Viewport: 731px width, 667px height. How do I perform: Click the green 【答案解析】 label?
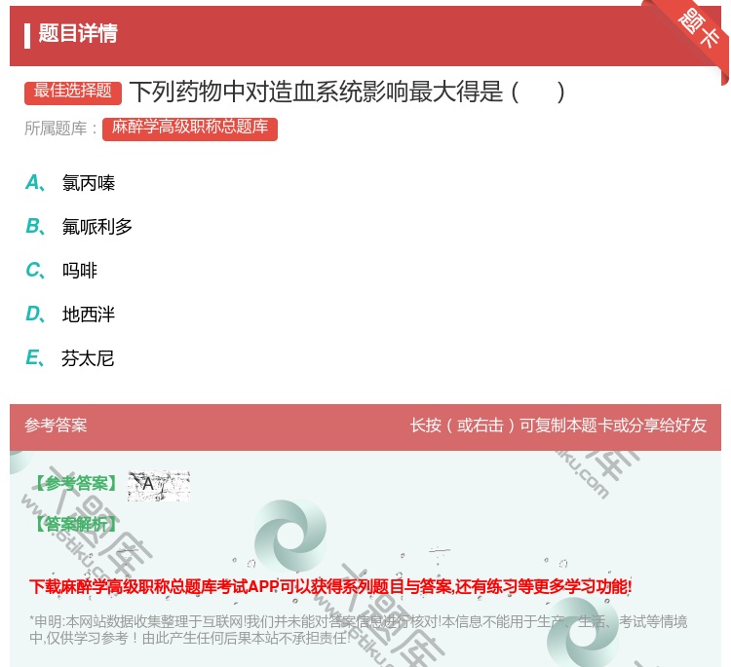(76, 524)
